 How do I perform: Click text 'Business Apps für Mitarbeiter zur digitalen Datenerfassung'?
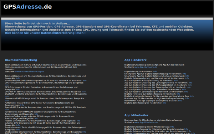[153, 120]
